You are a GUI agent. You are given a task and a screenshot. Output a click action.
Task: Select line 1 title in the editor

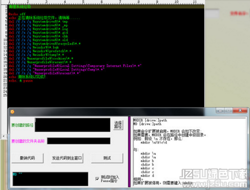tap(19, 6)
